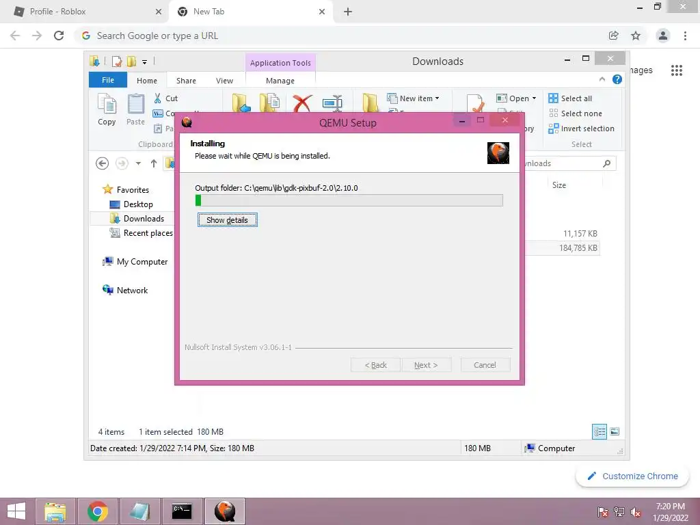Click the New folder icon
700x525 pixels.
click(x=370, y=103)
